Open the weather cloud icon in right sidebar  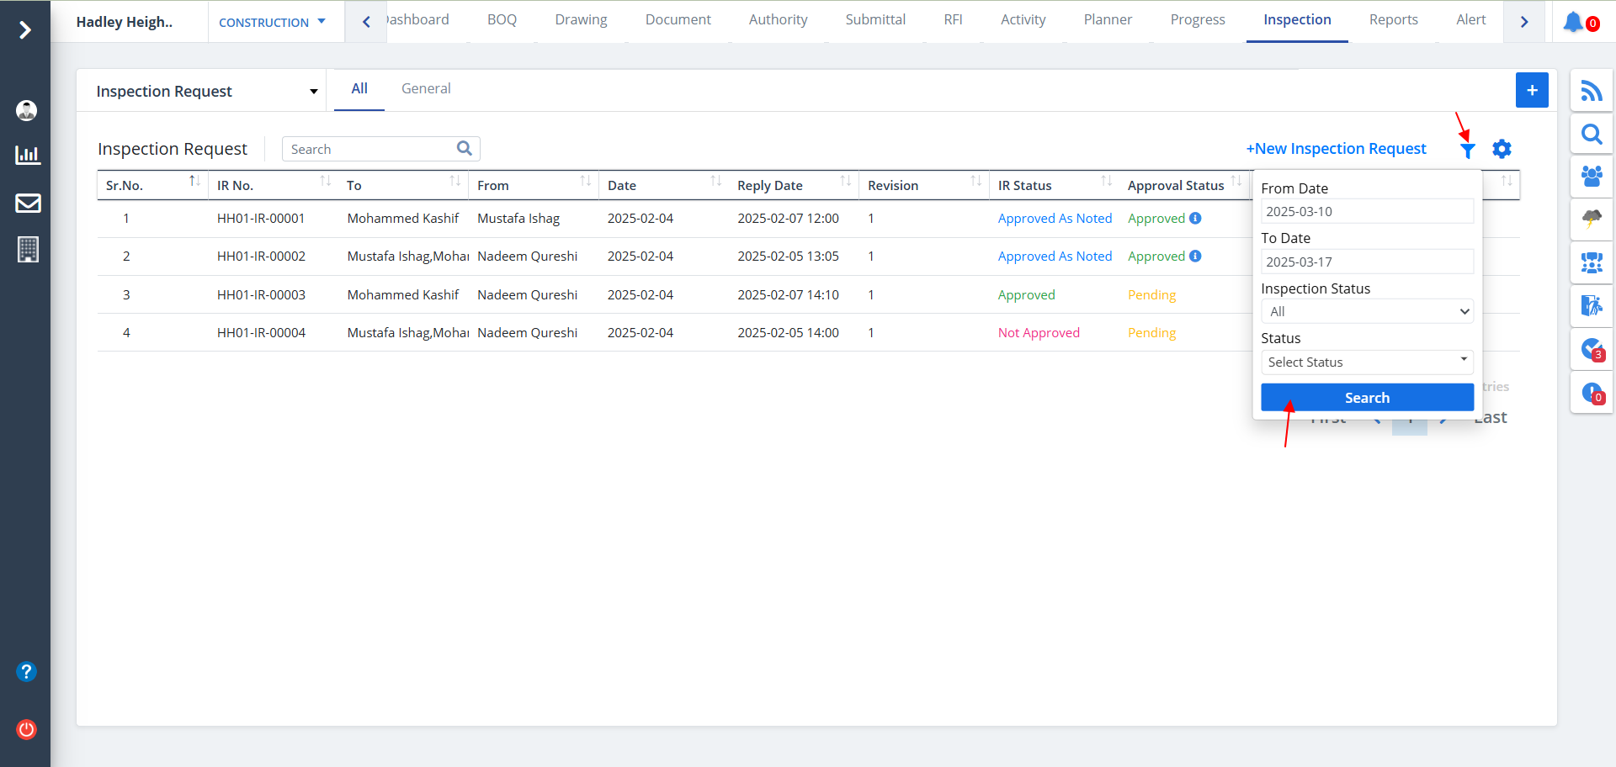coord(1591,220)
